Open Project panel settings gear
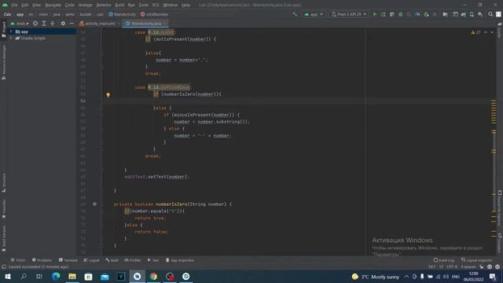This screenshot has height=283, width=503. click(63, 24)
